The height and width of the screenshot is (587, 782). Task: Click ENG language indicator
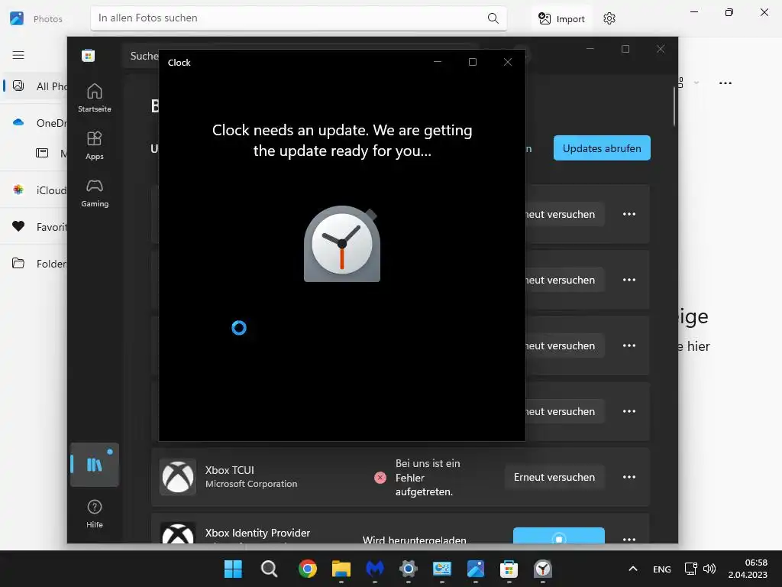coord(662,569)
